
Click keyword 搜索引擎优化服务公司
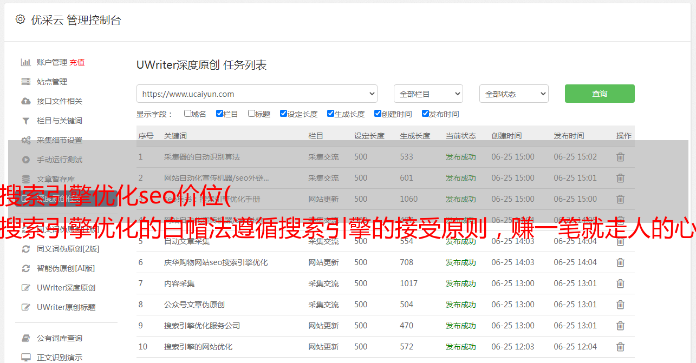(202, 326)
